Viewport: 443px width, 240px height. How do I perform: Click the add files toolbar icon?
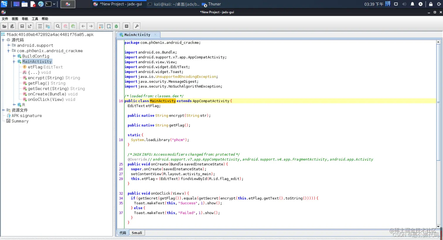12,26
